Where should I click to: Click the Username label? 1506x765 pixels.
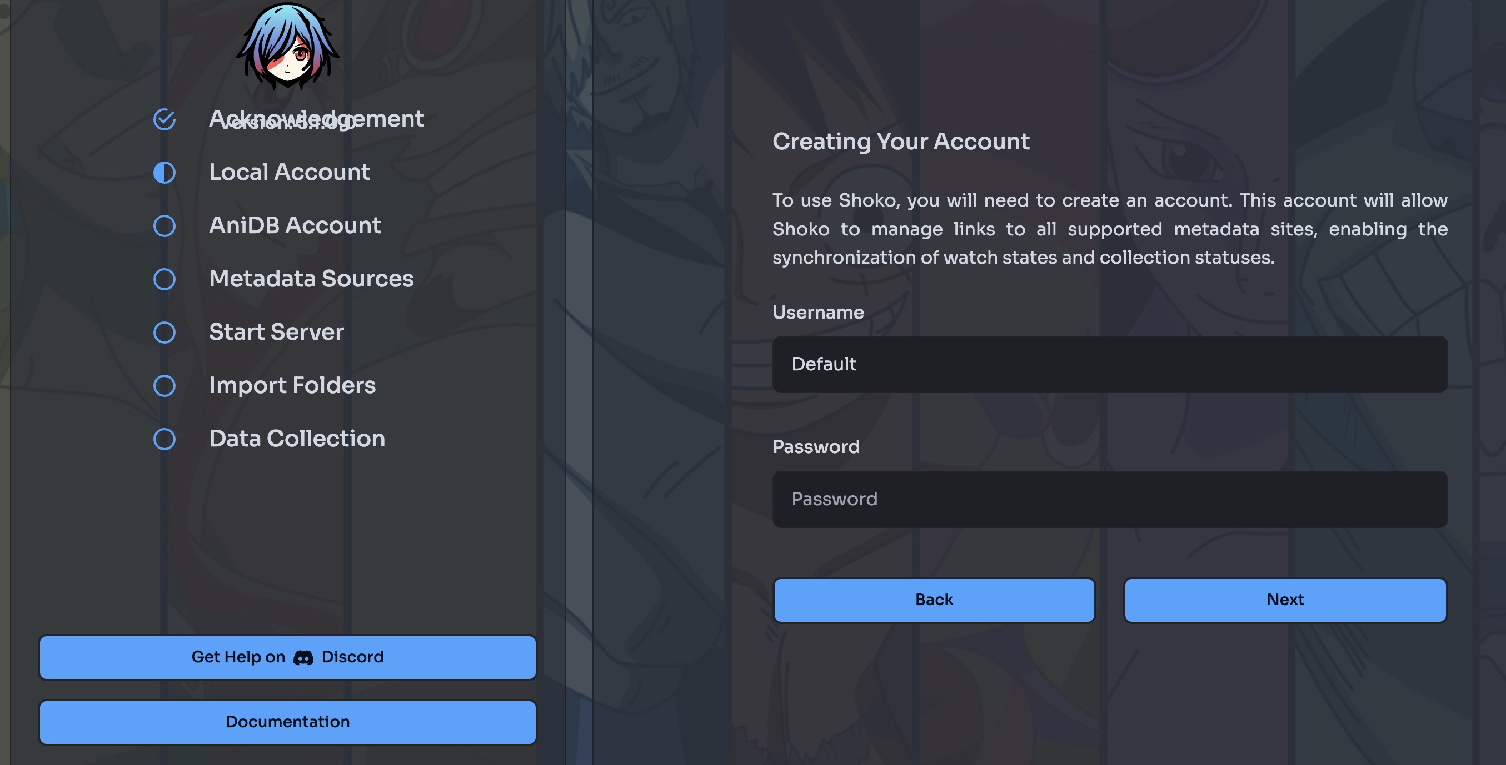click(818, 312)
